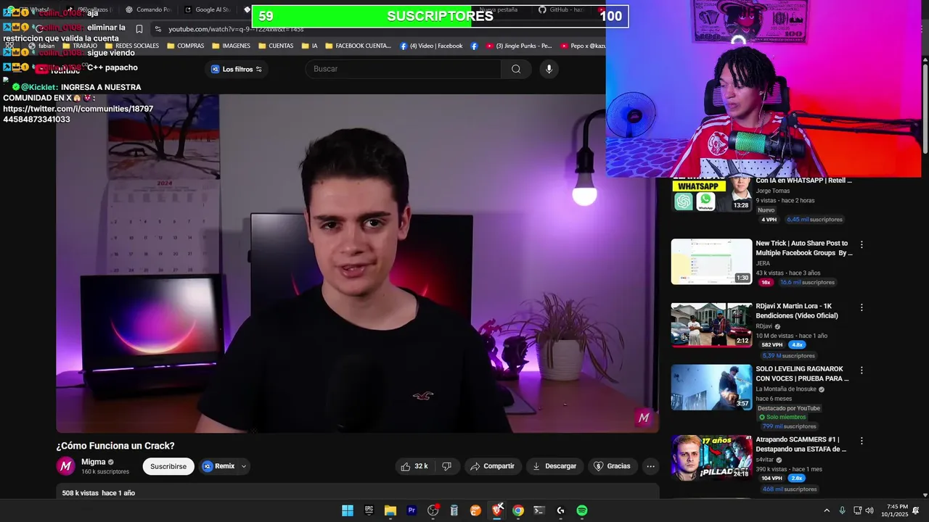This screenshot has height=522, width=929.
Task: Open the Atrapando SCAMMERS #1 thumbnail
Action: click(711, 457)
